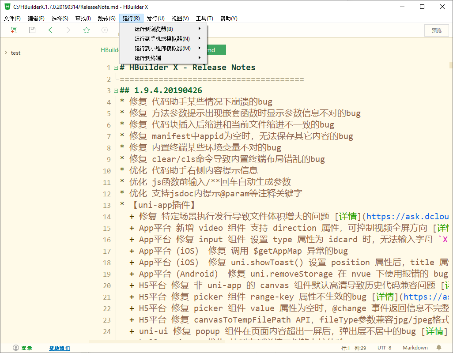Open the 详情 link on line 24
This screenshot has width=453, height=353.
(x=434, y=331)
